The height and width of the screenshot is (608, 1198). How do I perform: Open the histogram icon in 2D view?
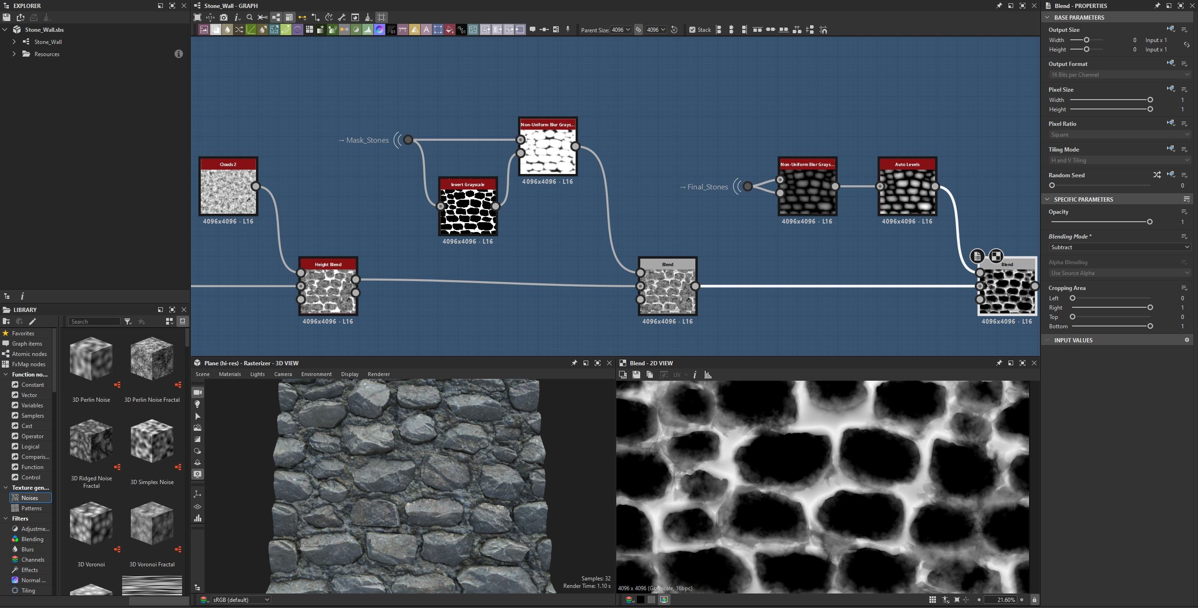[x=708, y=375]
